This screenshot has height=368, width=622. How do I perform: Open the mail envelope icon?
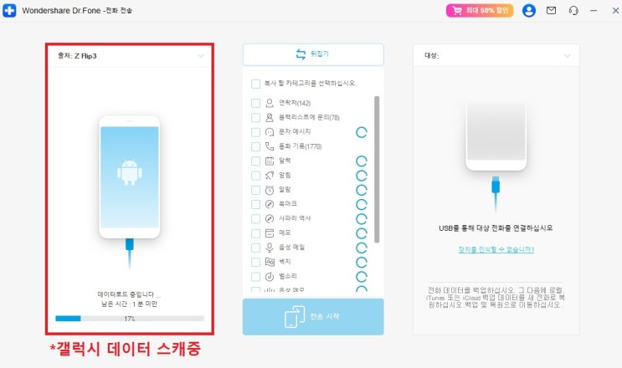tap(551, 10)
